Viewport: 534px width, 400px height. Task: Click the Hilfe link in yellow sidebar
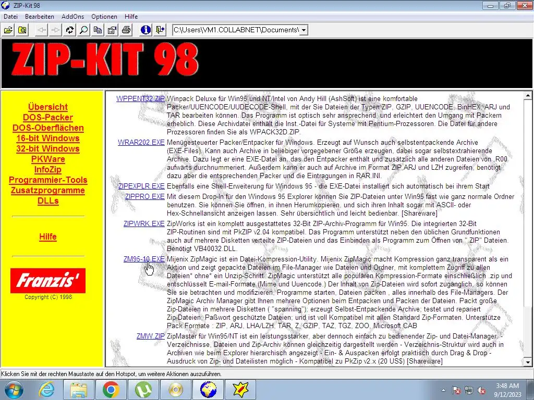[x=48, y=237]
